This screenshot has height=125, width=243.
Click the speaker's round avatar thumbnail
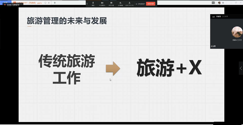[x=237, y=32]
